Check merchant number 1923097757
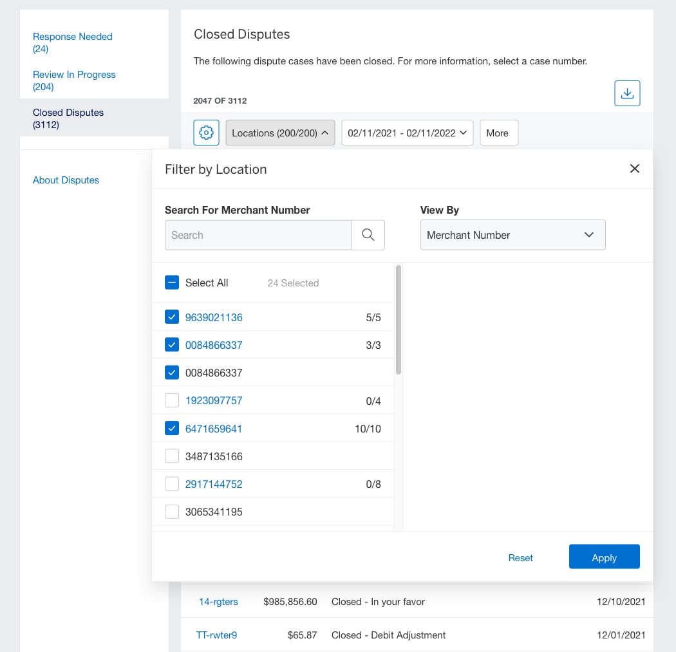Image resolution: width=676 pixels, height=652 pixels. [171, 400]
